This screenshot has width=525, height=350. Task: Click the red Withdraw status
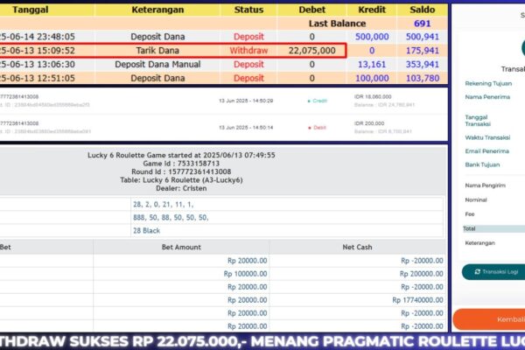[x=248, y=51]
